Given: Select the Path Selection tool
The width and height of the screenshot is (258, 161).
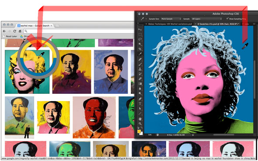Looking at the screenshot, I should (x=140, y=109).
